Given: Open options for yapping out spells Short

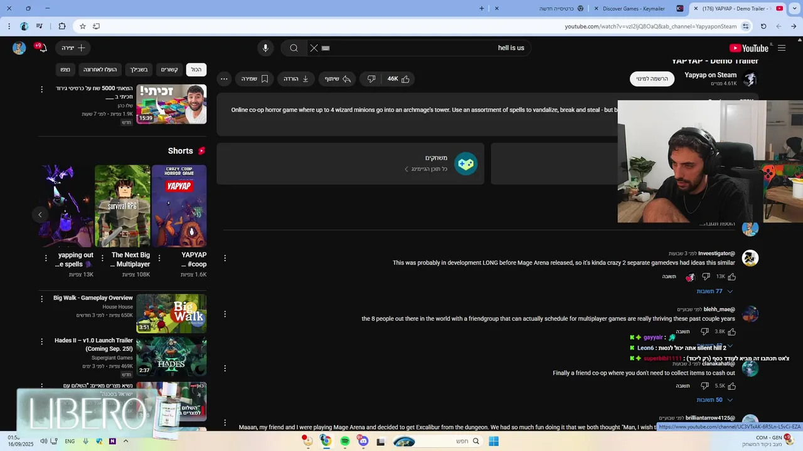Looking at the screenshot, I should 46,258.
